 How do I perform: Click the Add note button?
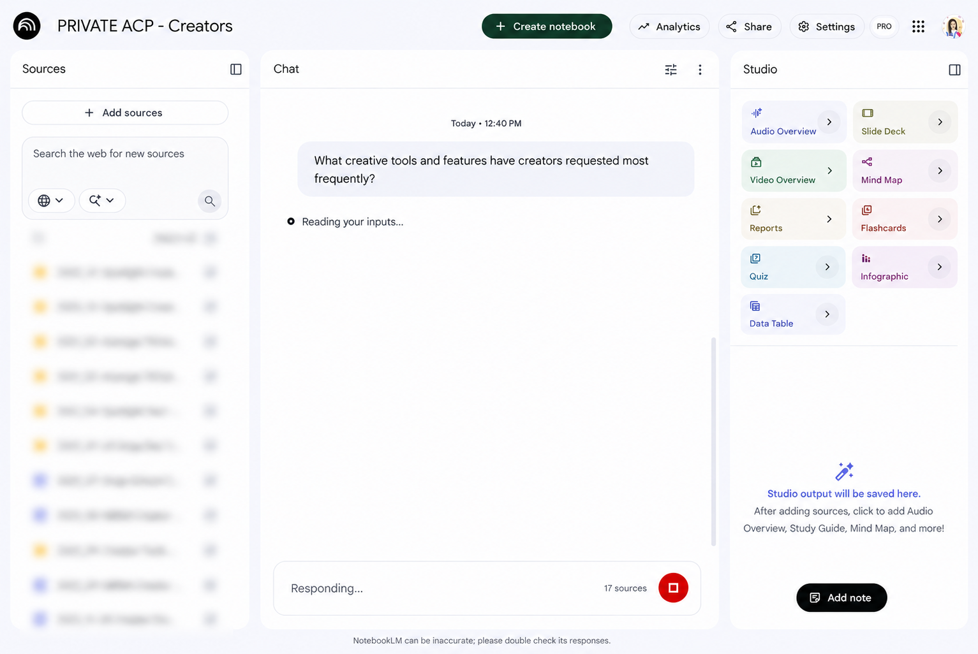841,598
